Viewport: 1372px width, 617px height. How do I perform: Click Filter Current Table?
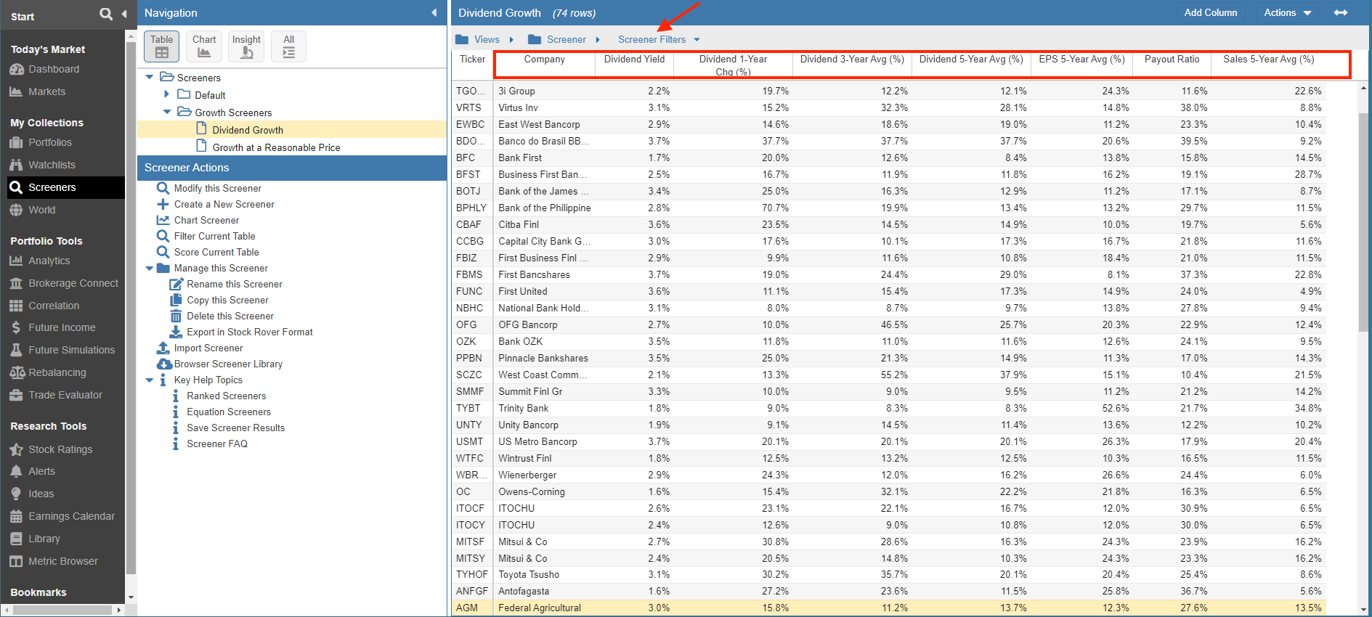point(214,236)
